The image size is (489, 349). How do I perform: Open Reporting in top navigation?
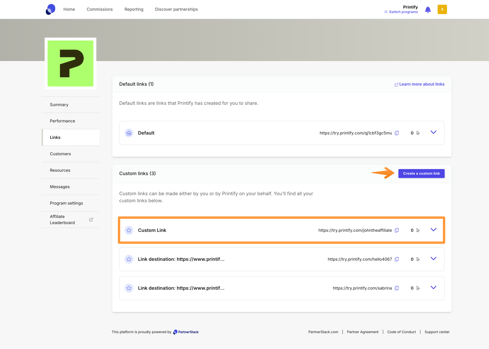134,9
